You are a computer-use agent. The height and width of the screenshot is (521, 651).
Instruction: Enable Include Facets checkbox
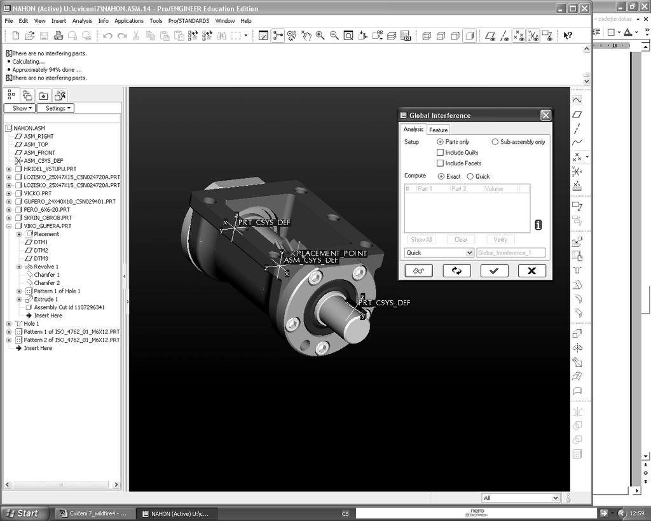pyautogui.click(x=440, y=163)
